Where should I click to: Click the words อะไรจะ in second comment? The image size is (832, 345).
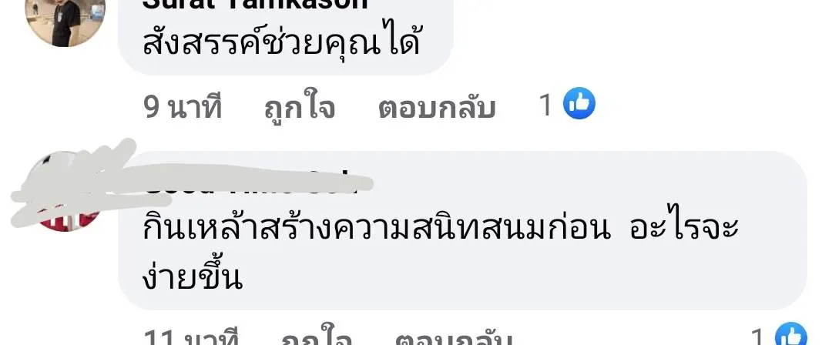click(684, 228)
